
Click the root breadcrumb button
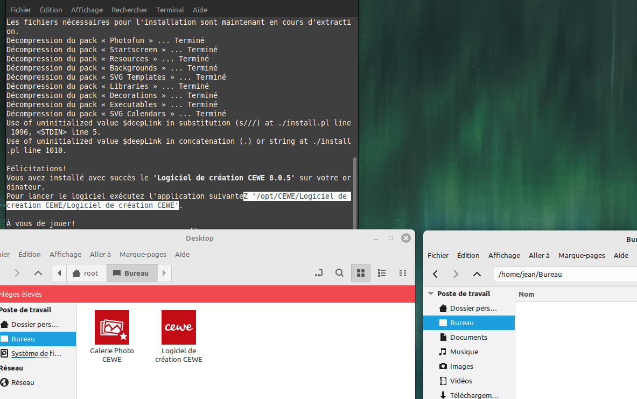pos(86,273)
